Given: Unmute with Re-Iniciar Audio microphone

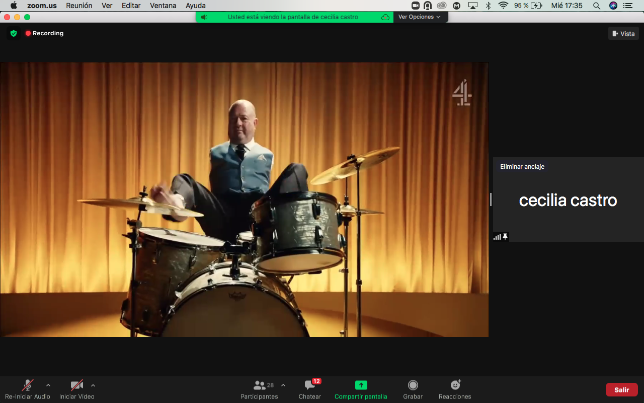Looking at the screenshot, I should coord(28,389).
